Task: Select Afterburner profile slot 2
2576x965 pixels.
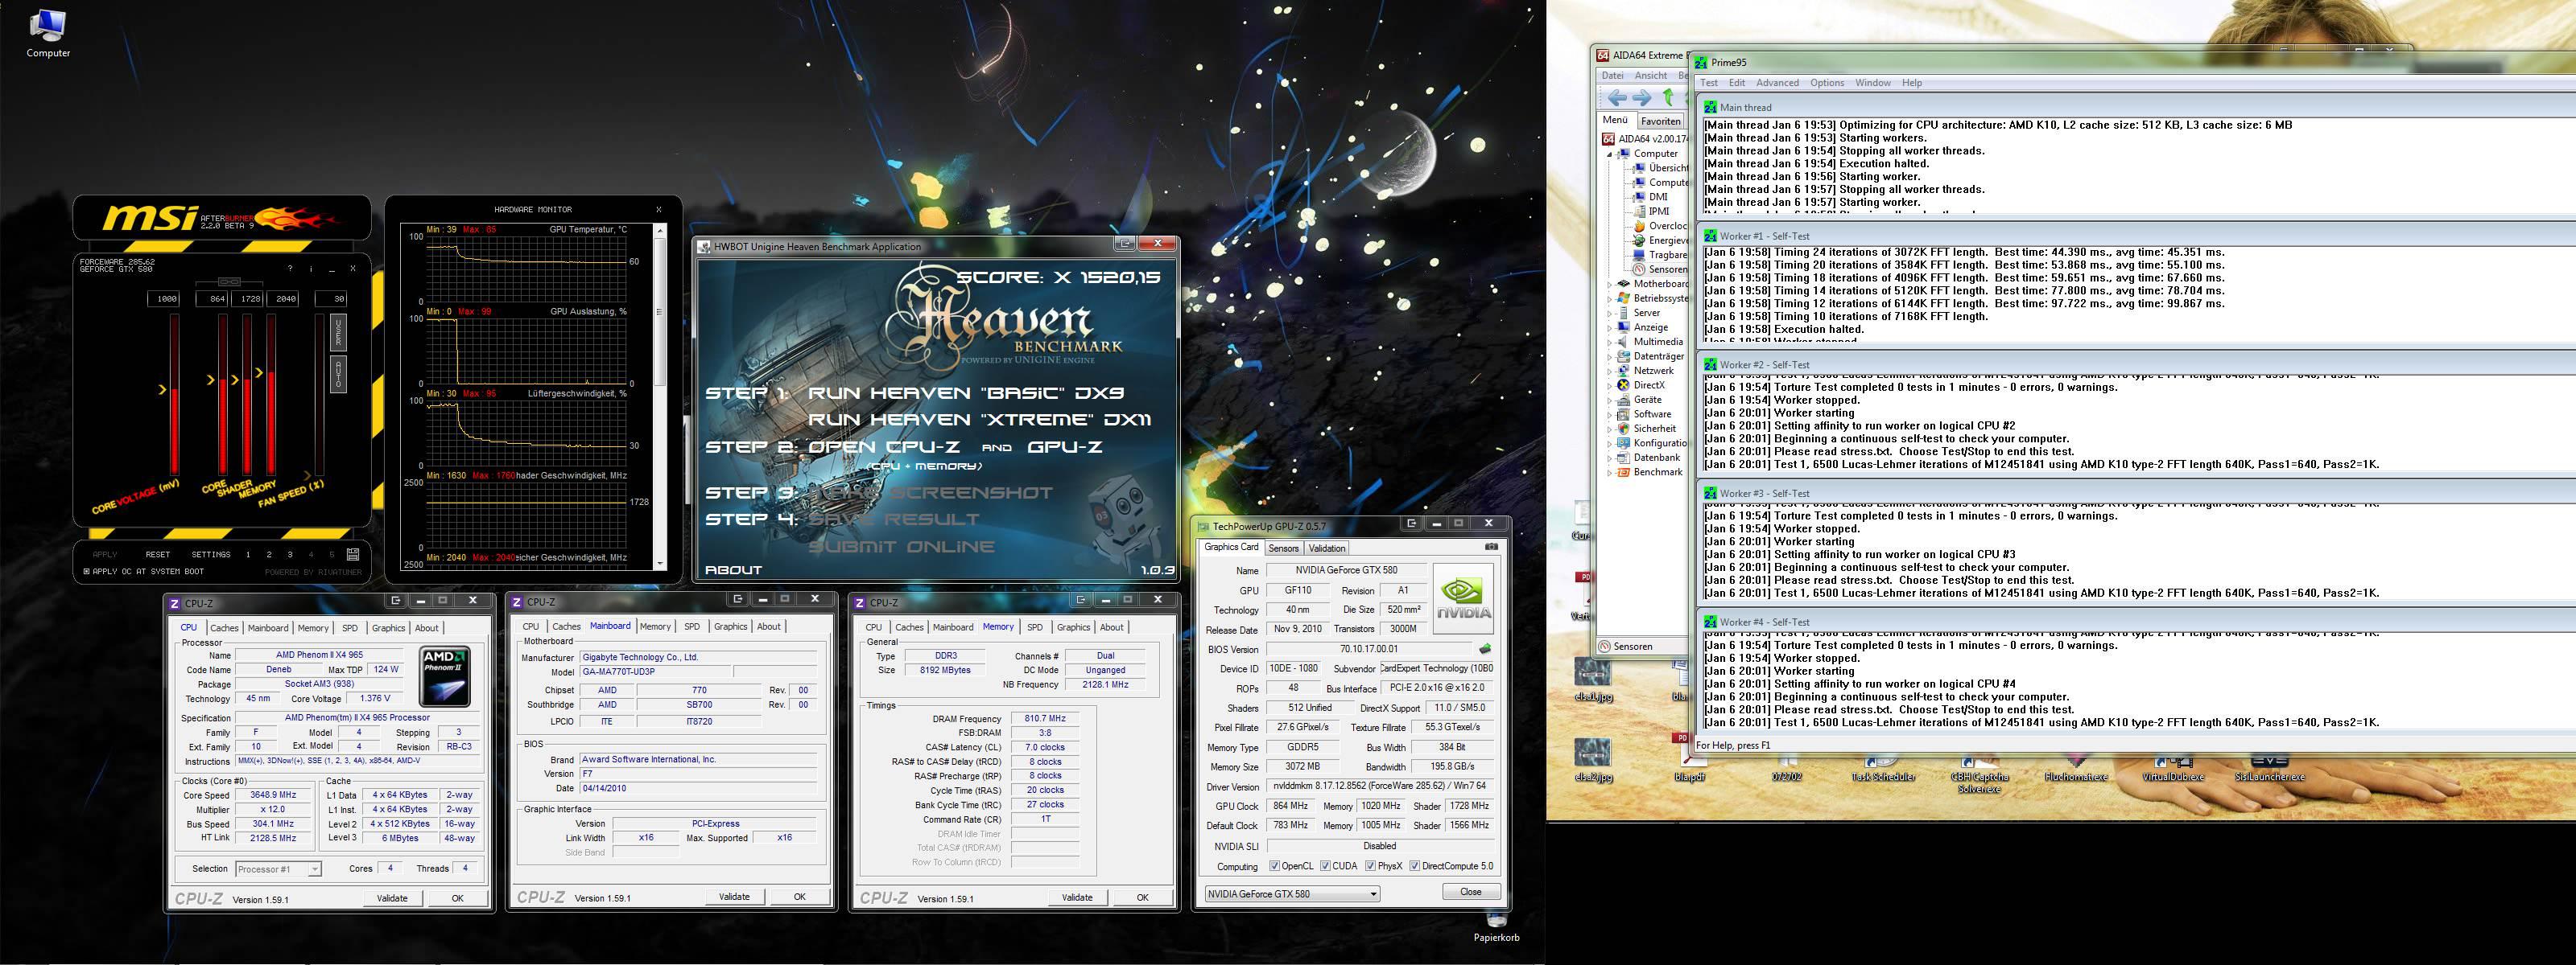Action: point(269,554)
